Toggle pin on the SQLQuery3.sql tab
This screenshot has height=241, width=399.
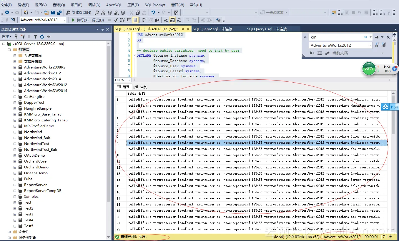[x=182, y=29]
